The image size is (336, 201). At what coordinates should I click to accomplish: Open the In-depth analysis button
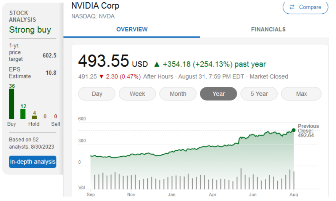(x=33, y=162)
